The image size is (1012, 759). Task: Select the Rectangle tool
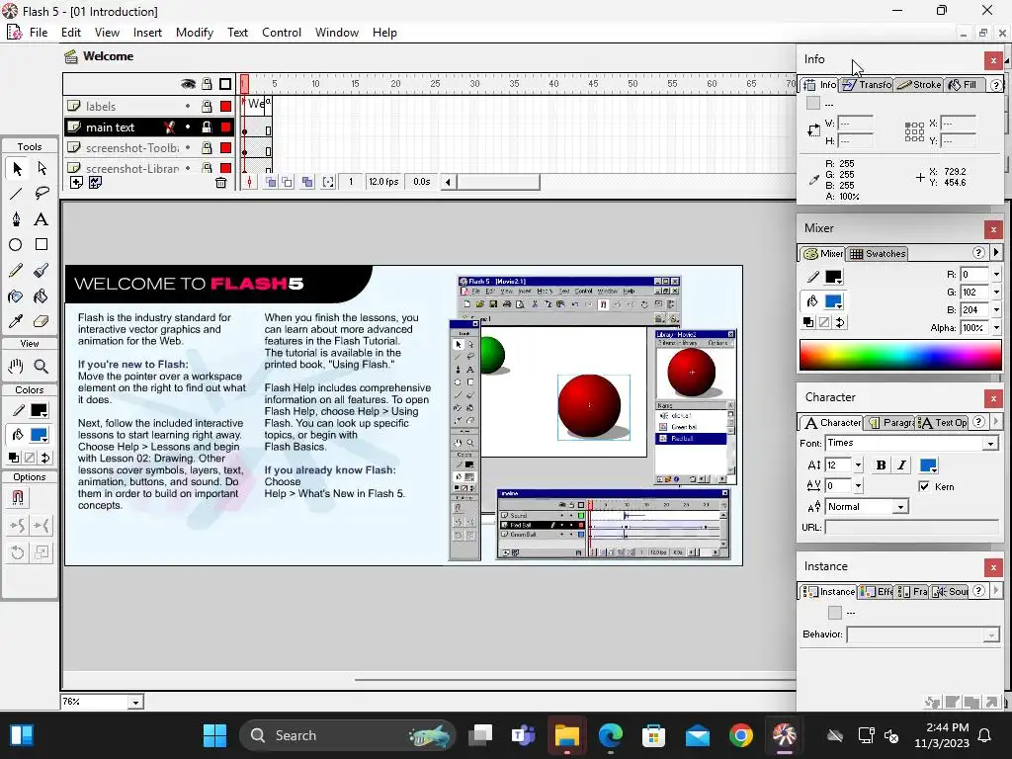click(x=42, y=245)
